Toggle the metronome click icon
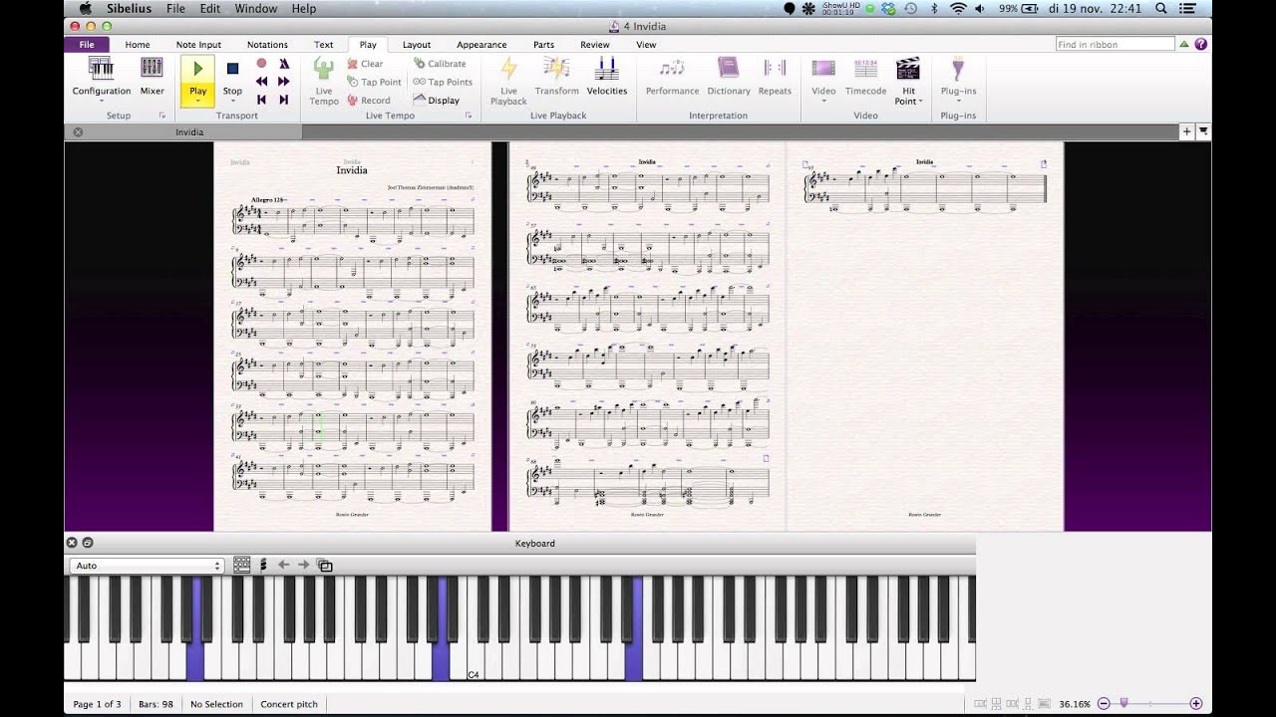 [284, 63]
